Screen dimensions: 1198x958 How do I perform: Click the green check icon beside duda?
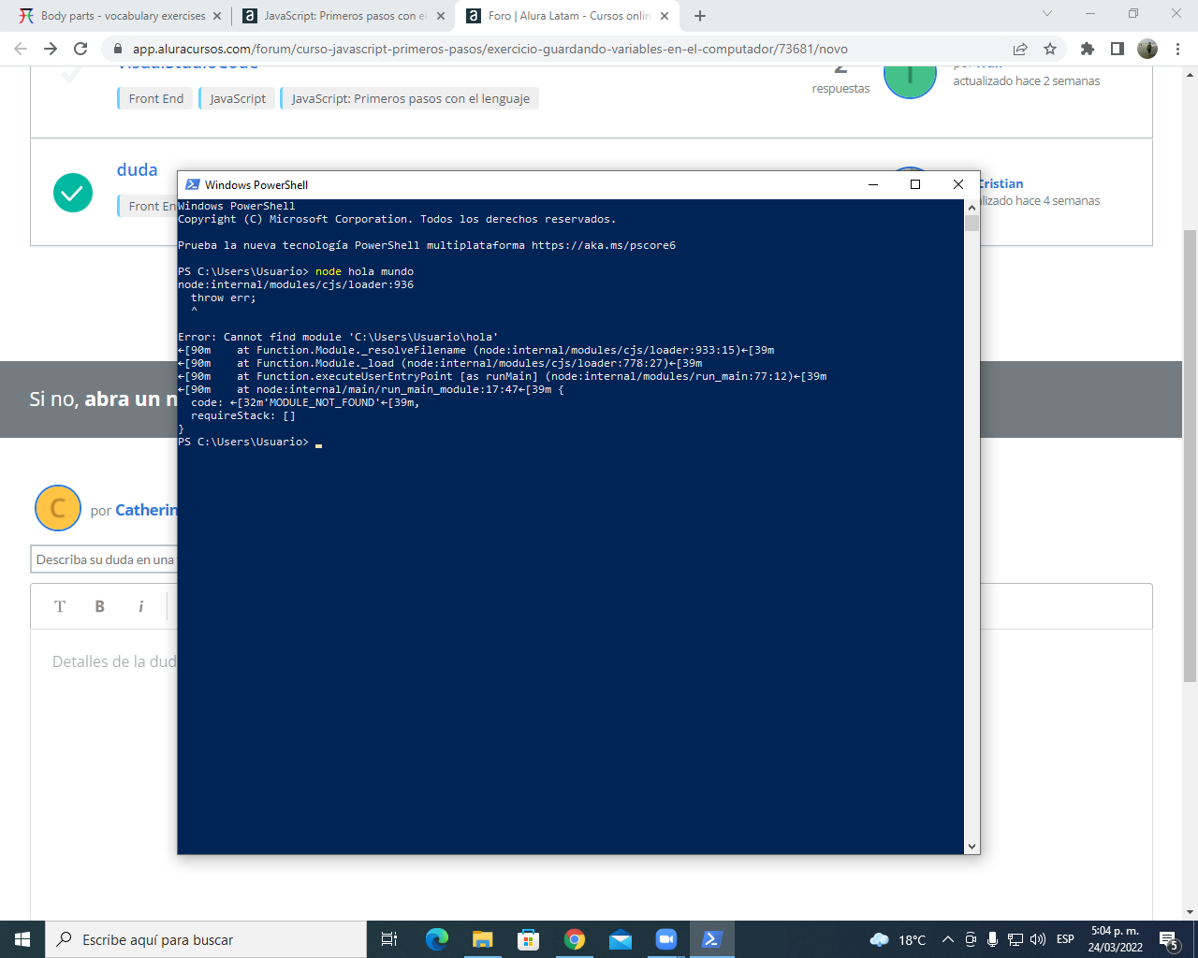click(73, 193)
